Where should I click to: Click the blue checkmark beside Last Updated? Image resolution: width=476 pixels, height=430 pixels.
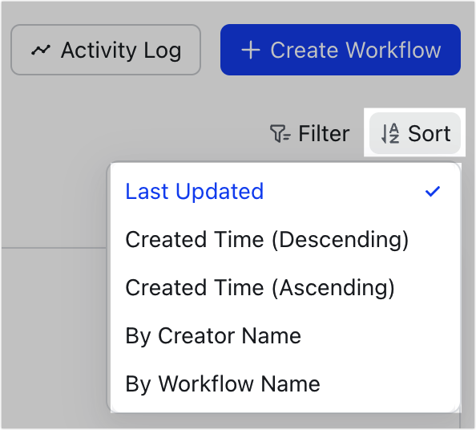pos(433,192)
